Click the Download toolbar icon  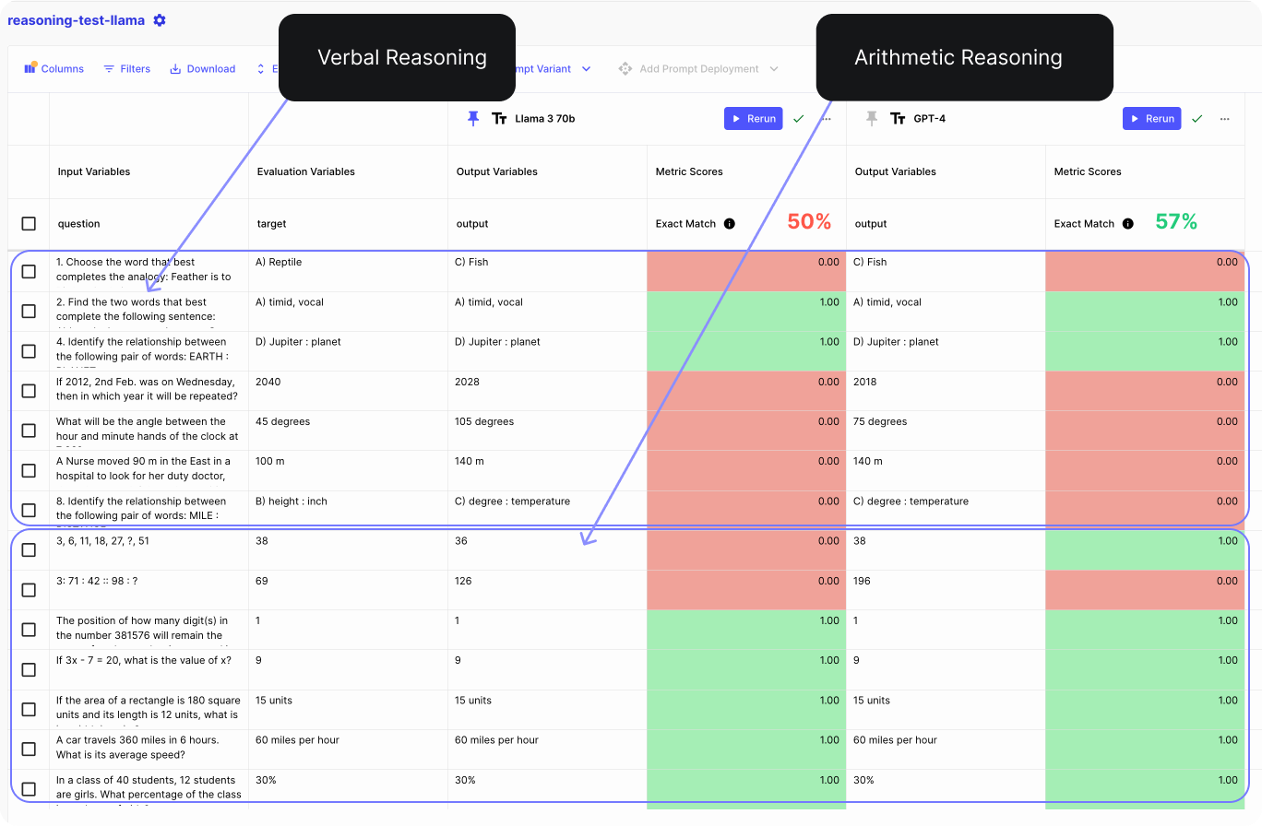pos(175,69)
